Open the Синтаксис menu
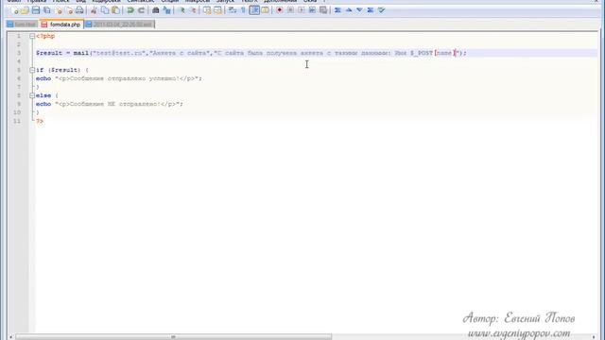This screenshot has width=605, height=340. [141, 1]
